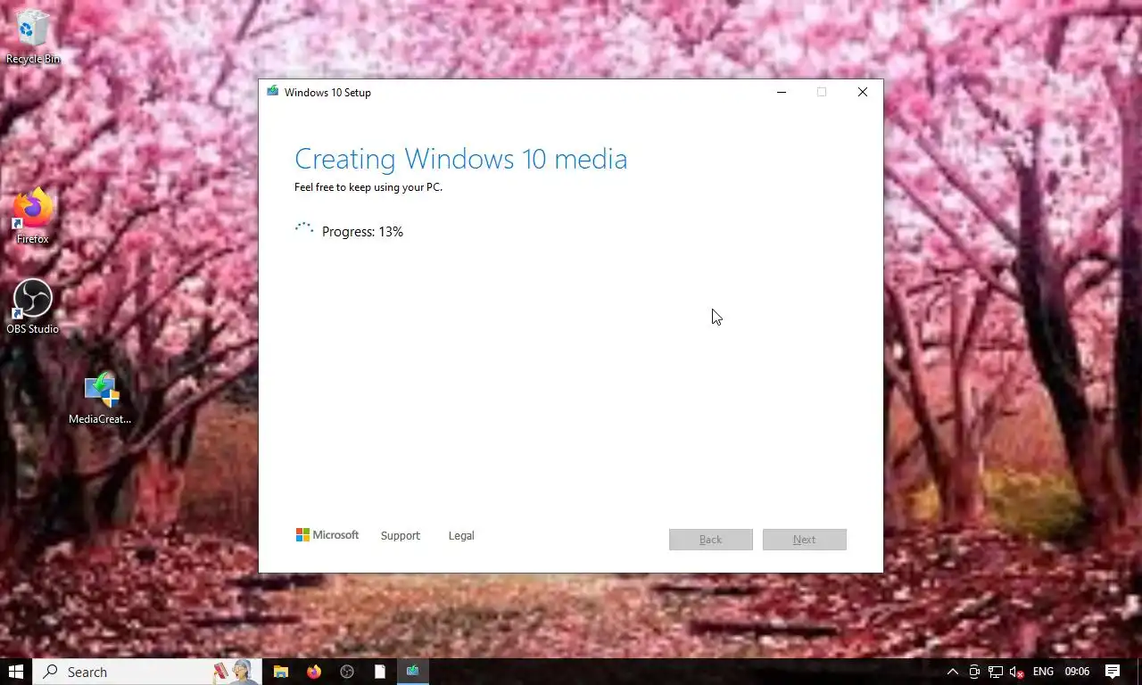Click the muted volume tray icon
The image size is (1142, 685).
pyautogui.click(x=1016, y=672)
